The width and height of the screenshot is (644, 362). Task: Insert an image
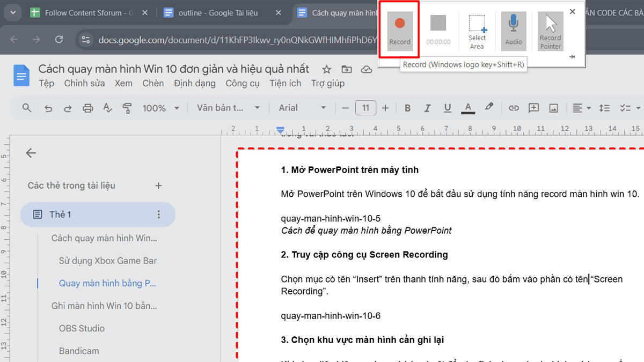pos(553,108)
